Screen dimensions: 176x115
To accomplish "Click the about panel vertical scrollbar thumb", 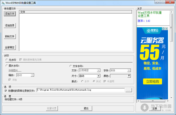I will coord(171,28).
